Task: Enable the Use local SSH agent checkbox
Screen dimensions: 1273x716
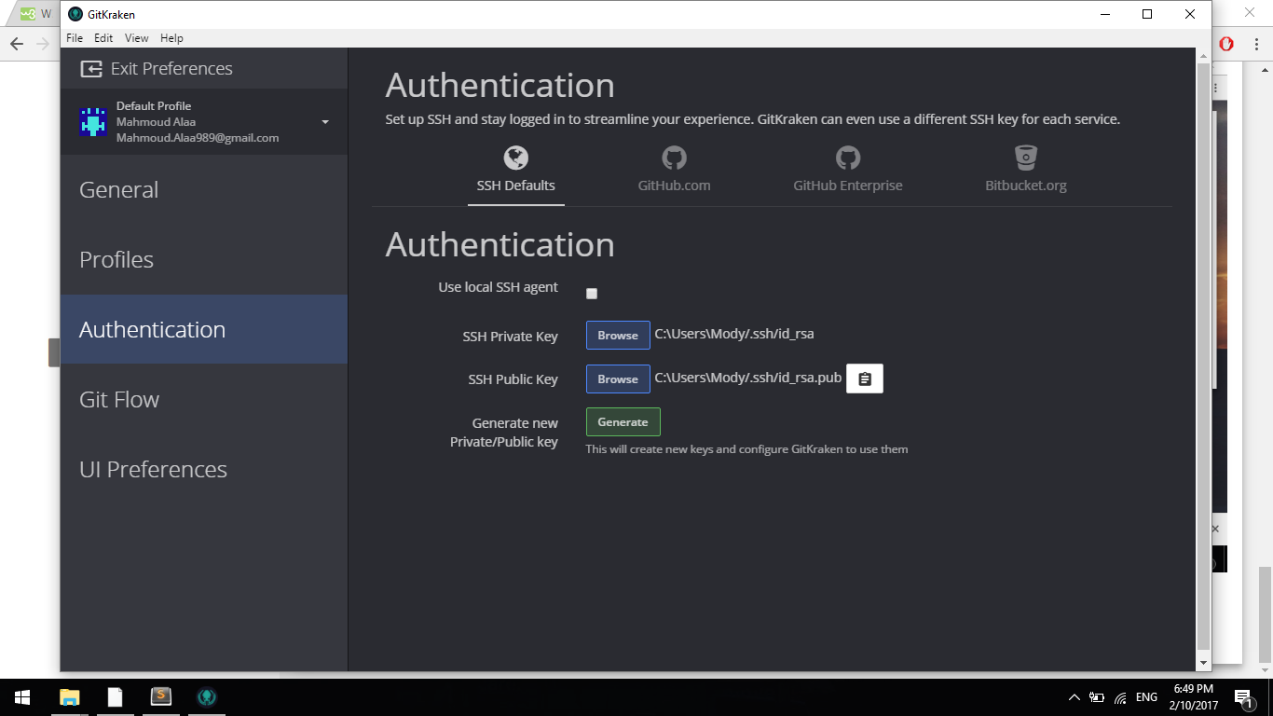Action: (x=591, y=294)
